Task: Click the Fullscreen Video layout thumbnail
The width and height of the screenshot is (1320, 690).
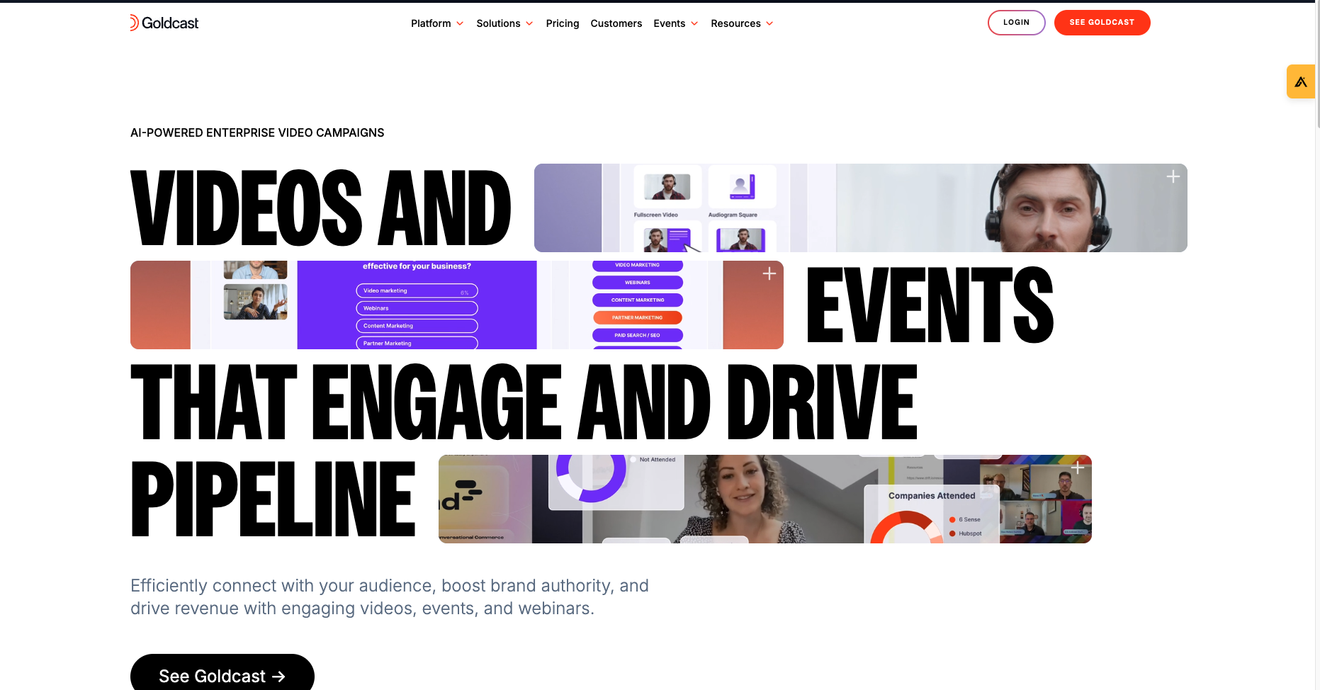Action: pos(667,187)
